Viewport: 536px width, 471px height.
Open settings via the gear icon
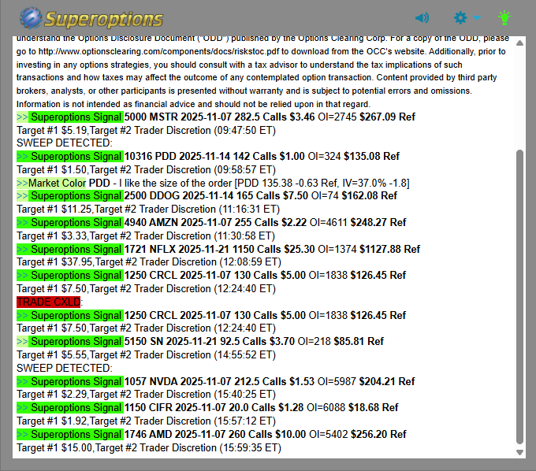point(460,17)
